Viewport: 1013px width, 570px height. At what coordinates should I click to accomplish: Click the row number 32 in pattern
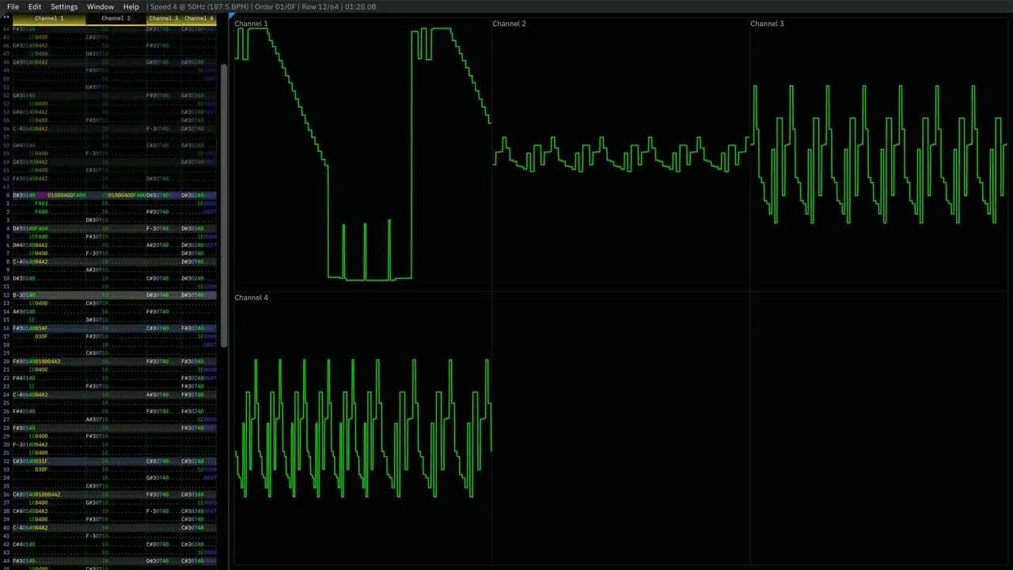click(7, 462)
